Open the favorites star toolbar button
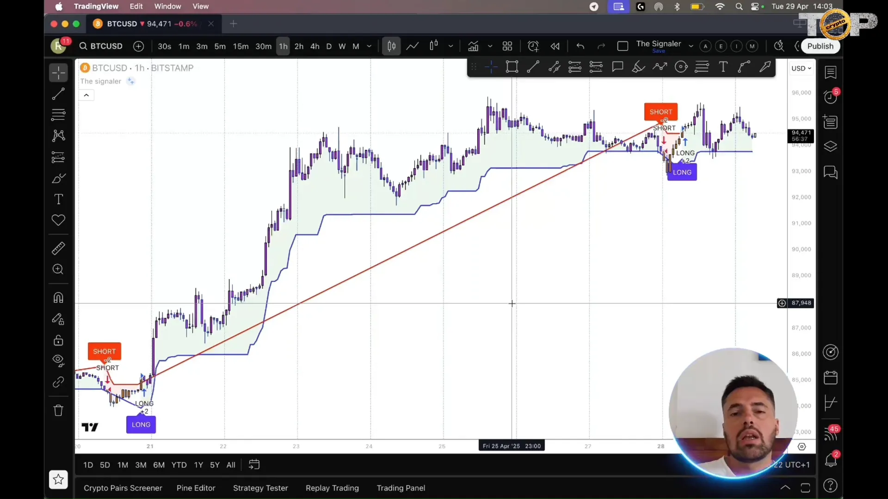The image size is (888, 499). (58, 480)
